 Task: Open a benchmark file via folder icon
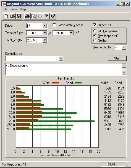point(12,16)
